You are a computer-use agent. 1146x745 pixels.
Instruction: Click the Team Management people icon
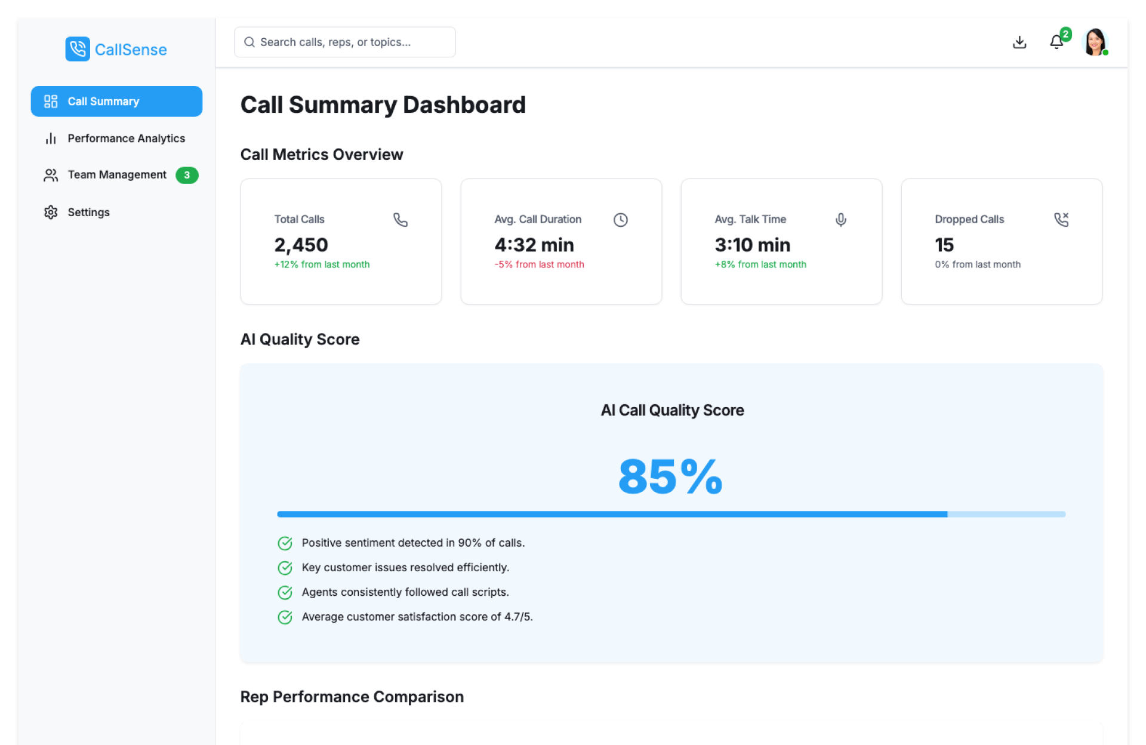(x=51, y=175)
